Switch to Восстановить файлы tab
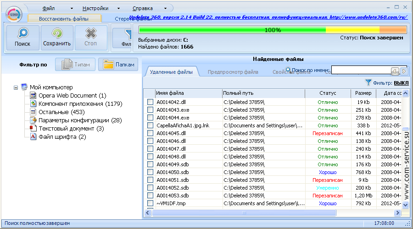This screenshot has height=229, width=413. [x=64, y=19]
